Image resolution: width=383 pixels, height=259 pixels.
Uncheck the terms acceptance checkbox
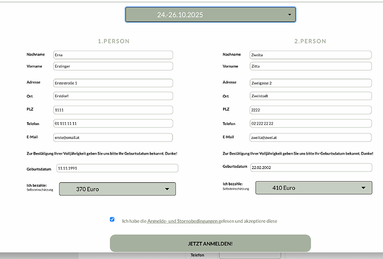(x=112, y=220)
